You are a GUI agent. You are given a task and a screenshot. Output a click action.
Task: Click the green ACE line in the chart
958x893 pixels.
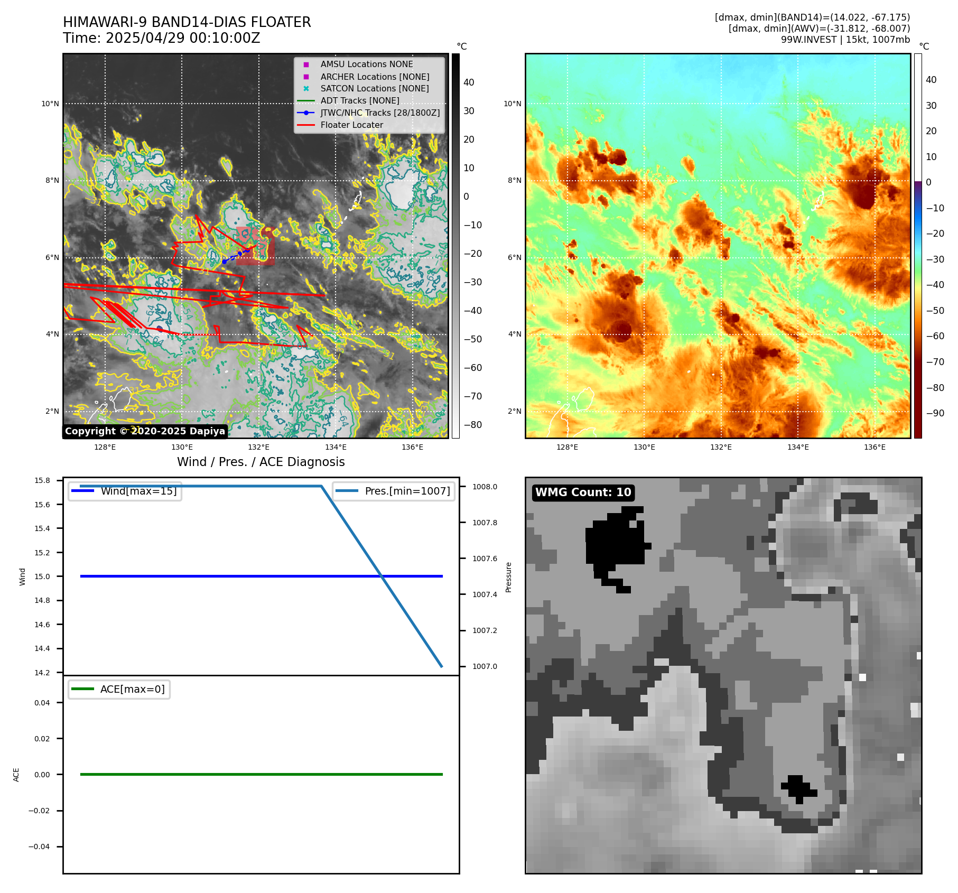261,774
